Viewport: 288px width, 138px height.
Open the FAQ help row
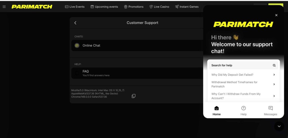(137, 73)
